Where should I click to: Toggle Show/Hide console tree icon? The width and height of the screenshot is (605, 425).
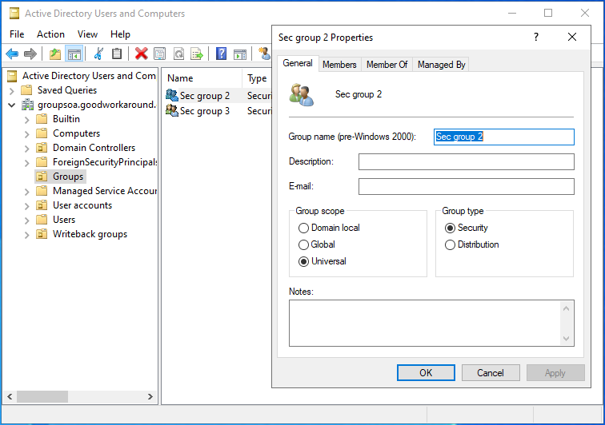click(74, 54)
